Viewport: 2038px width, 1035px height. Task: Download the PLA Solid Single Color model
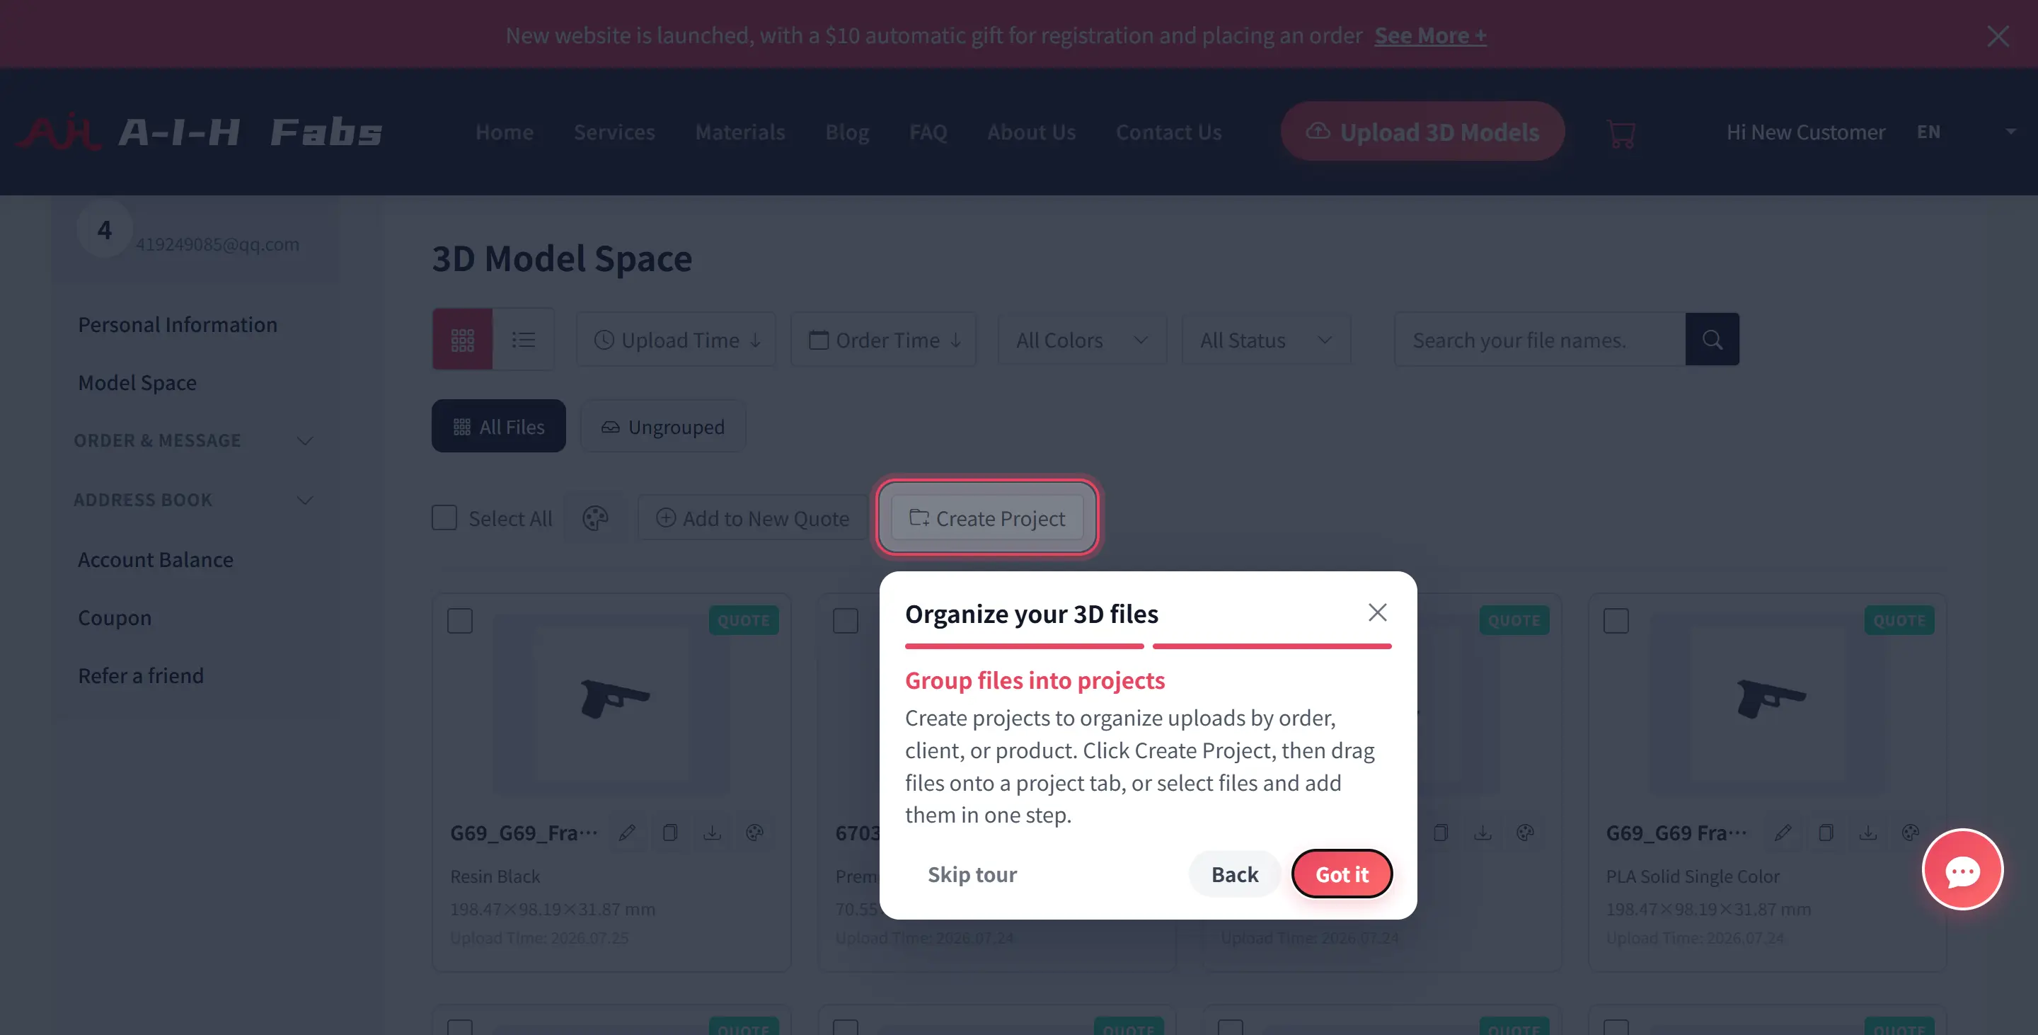point(1868,833)
